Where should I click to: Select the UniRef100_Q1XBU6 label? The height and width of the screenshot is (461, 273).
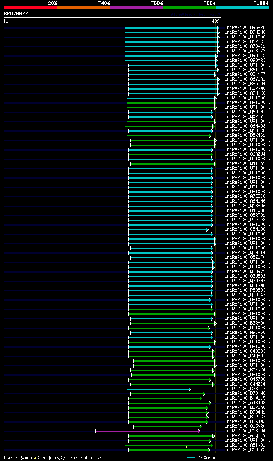click(x=245, y=206)
